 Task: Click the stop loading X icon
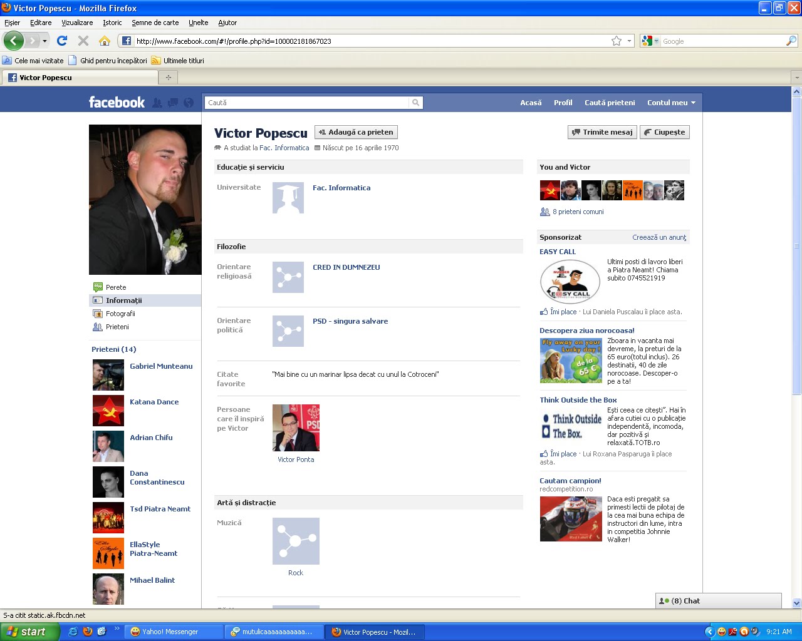click(83, 41)
